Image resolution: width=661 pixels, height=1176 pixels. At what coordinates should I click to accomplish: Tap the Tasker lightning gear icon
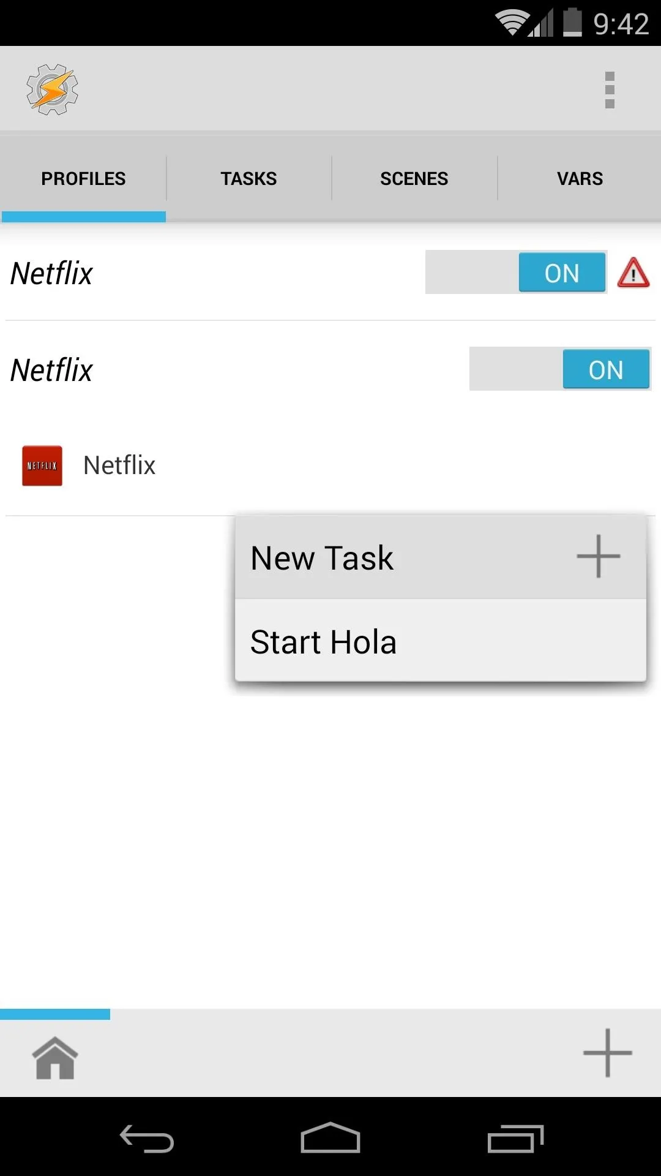point(53,89)
